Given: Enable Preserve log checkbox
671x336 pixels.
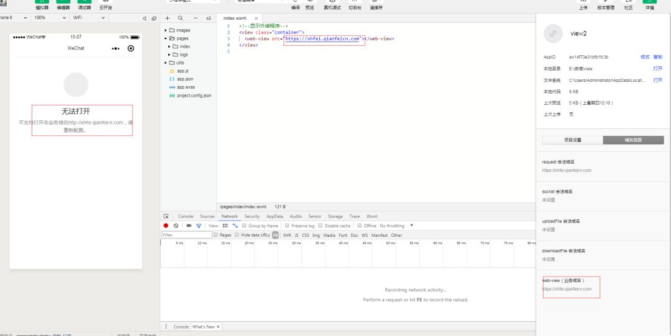Looking at the screenshot, I should [x=287, y=226].
